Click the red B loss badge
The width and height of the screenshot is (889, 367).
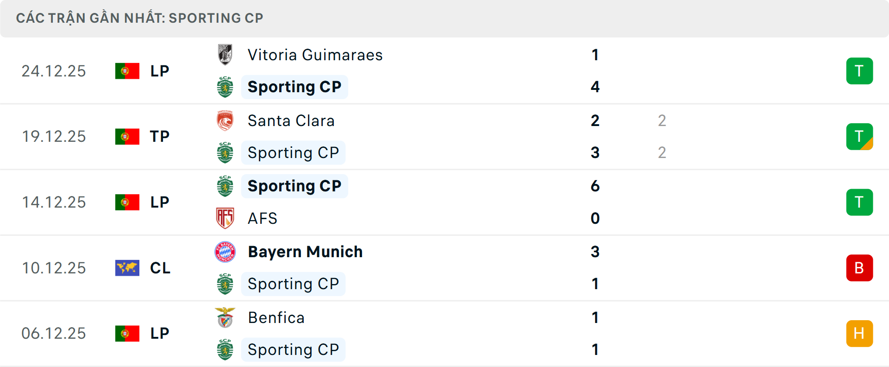[859, 268]
